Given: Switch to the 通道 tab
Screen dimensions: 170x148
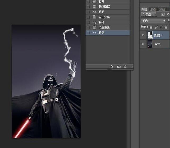Looking at the screenshot, I should point(153,10).
